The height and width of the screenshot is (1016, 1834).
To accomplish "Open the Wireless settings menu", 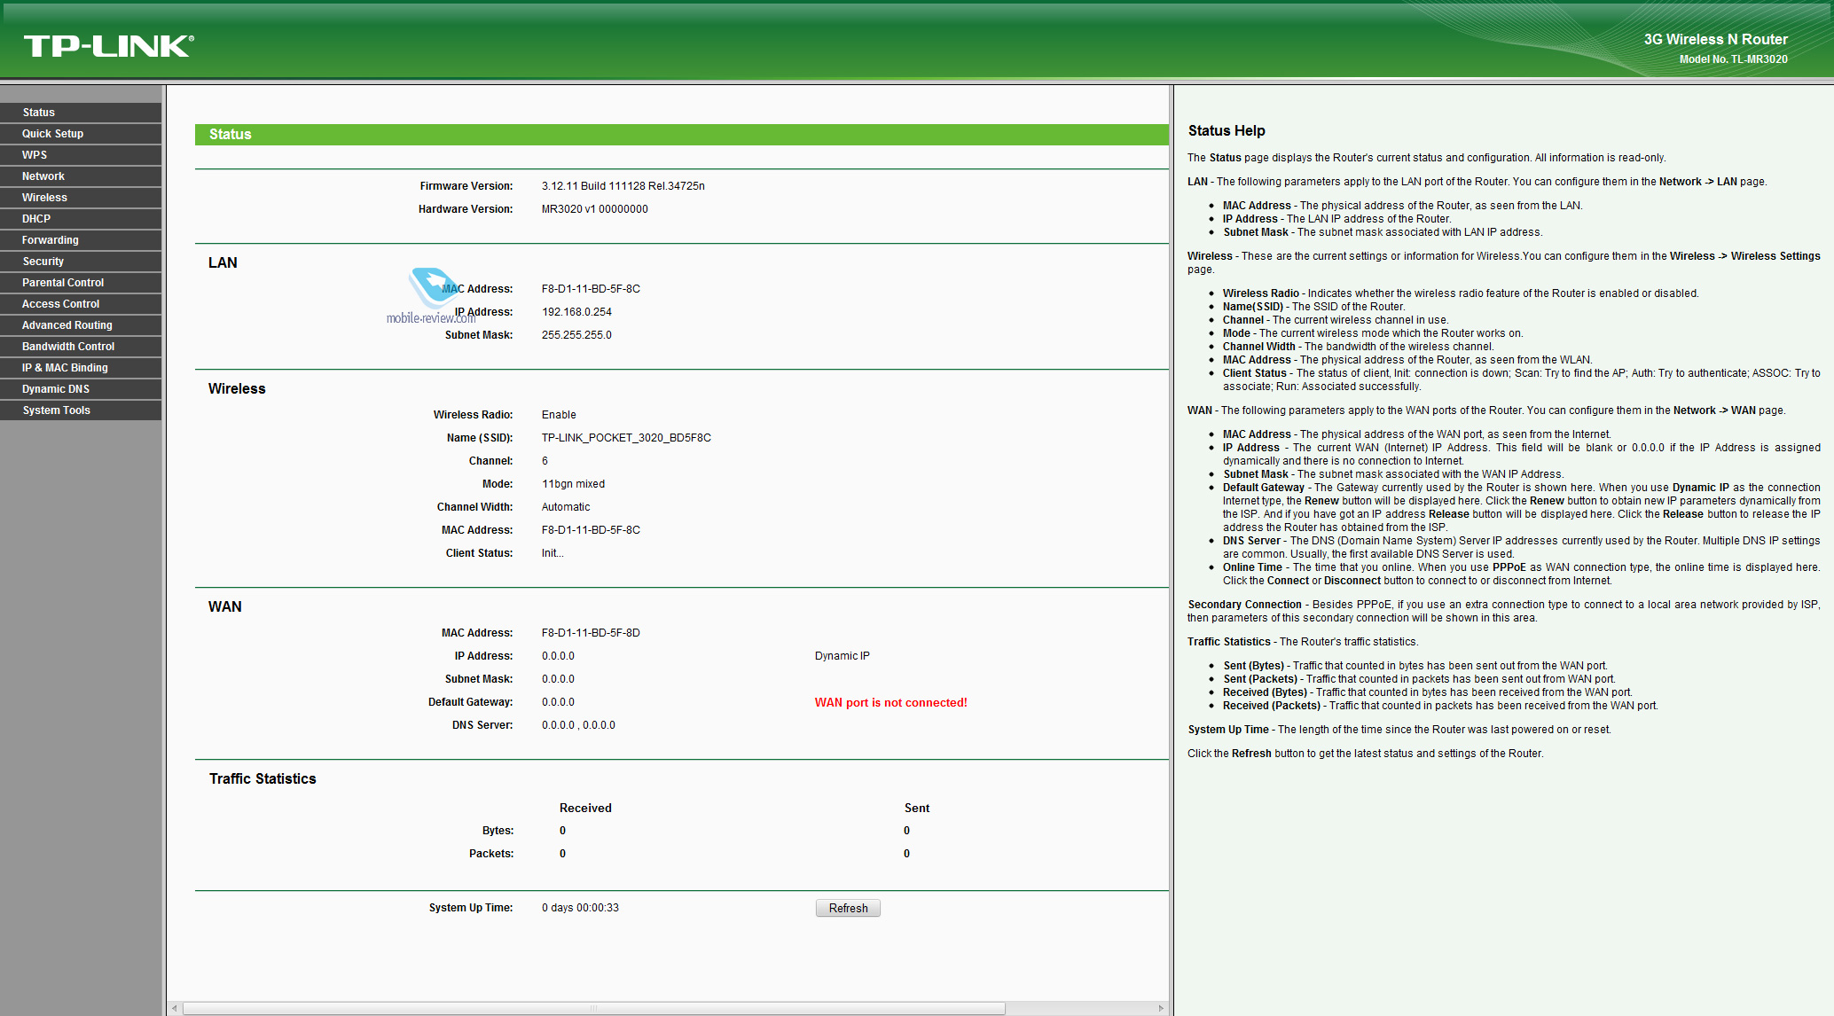I will pos(81,198).
